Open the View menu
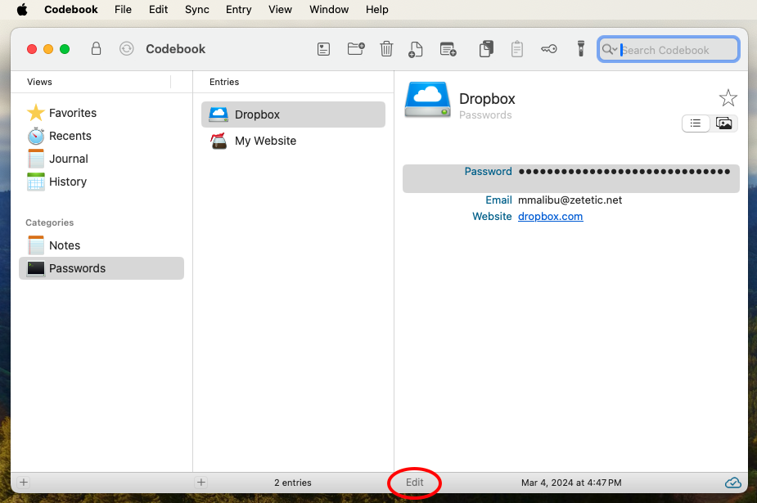757x503 pixels. pos(280,10)
